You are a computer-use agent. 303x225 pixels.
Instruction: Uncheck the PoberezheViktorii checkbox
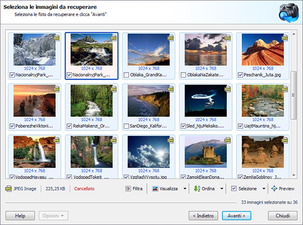coord(12,126)
